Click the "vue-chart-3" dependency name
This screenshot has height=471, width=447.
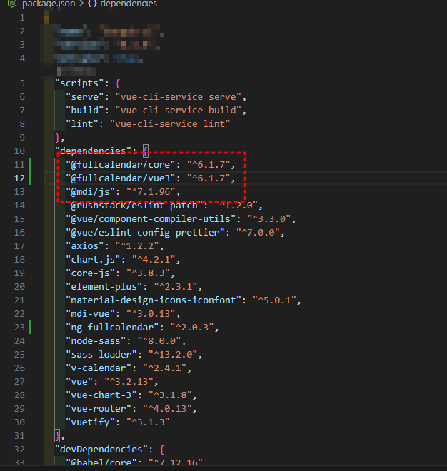coord(101,395)
